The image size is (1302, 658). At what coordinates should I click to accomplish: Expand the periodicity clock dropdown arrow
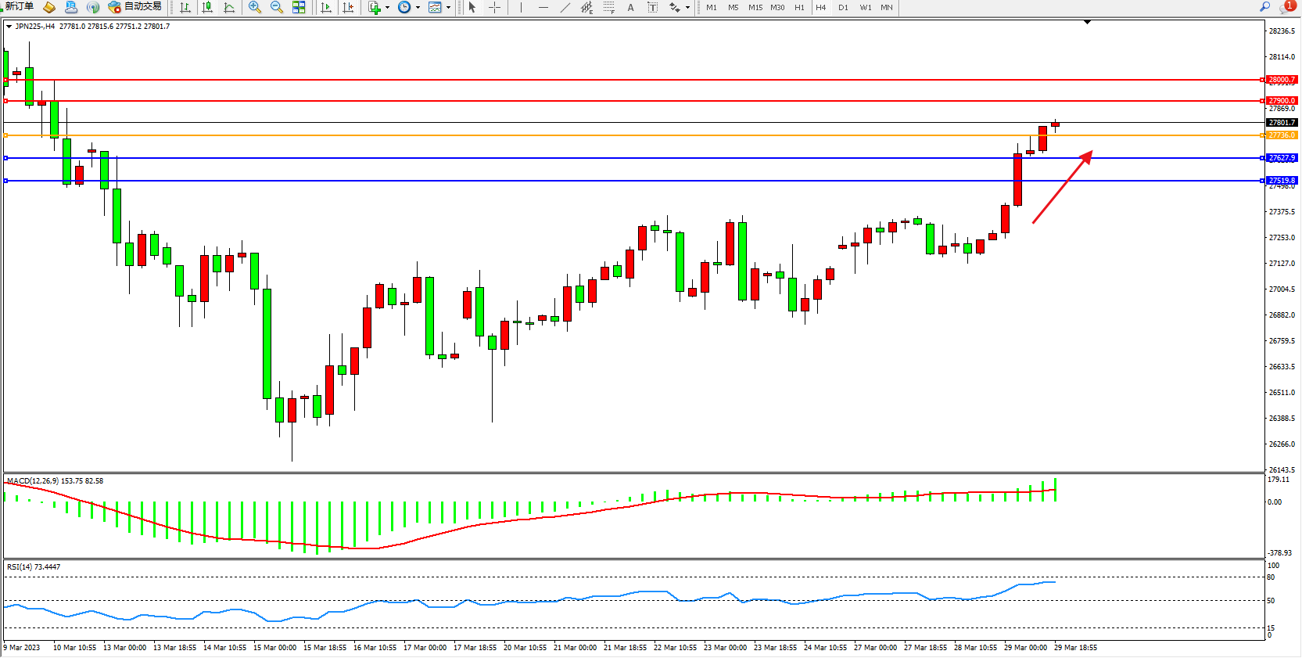(418, 8)
